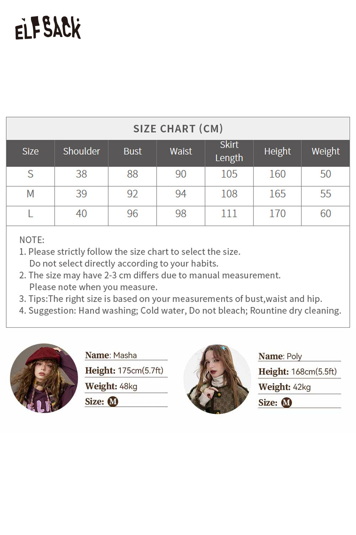Click the Skirt Length column header
356x535 pixels.
(x=229, y=151)
